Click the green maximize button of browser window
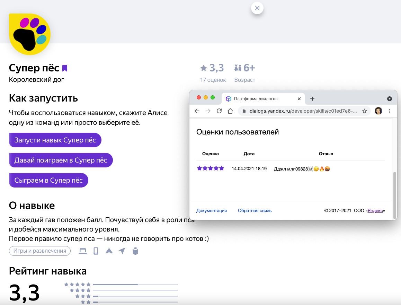This screenshot has width=401, height=305. tap(213, 97)
